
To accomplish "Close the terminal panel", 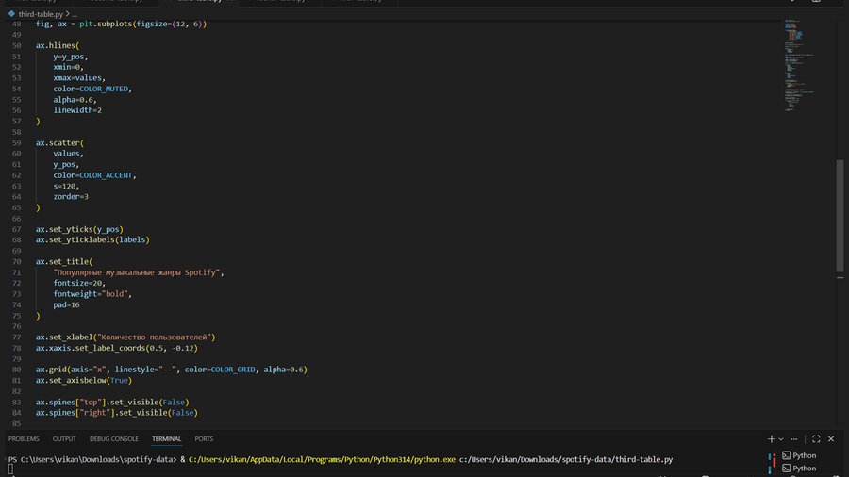I will pos(833,438).
